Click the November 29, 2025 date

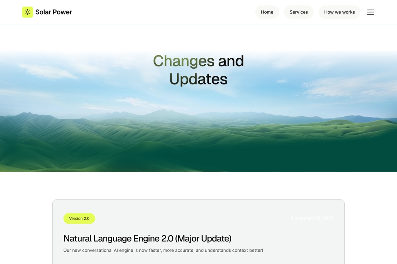point(312,218)
